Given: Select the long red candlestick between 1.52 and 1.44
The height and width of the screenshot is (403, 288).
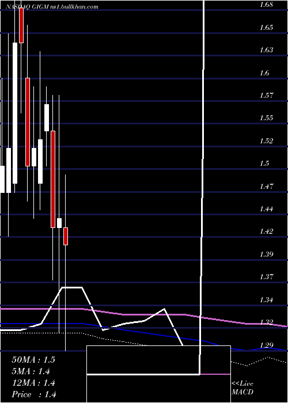Looking at the screenshot, I should [53, 179].
